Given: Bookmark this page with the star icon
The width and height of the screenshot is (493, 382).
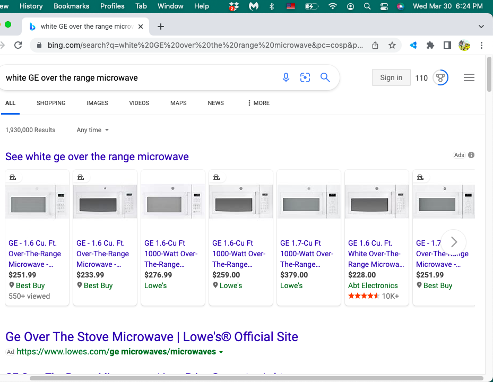Looking at the screenshot, I should coord(392,45).
